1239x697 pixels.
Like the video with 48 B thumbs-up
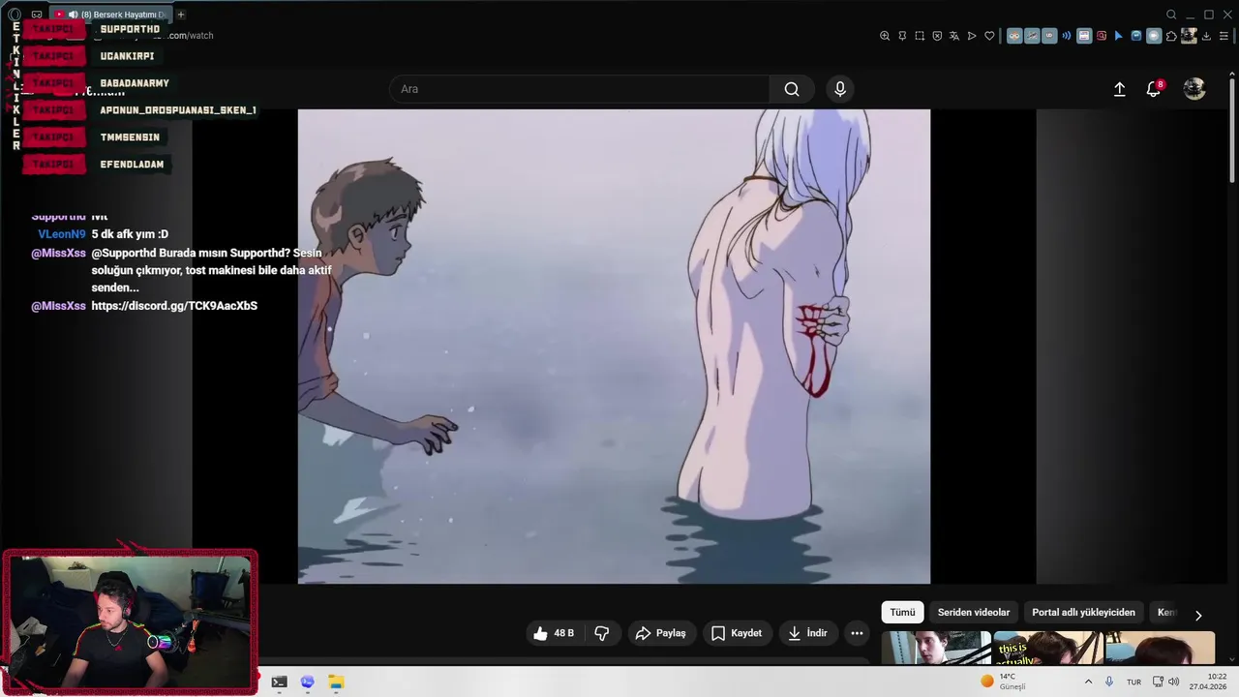click(x=553, y=633)
